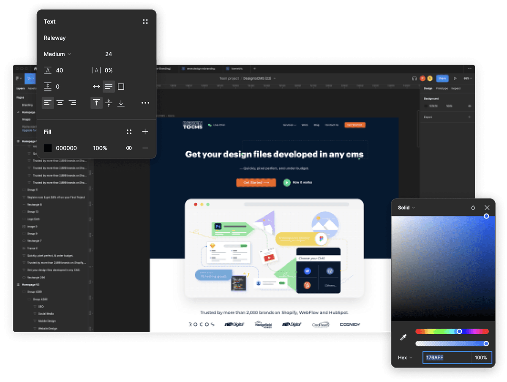
Task: Open the Medium font weight dropdown
Action: pos(57,54)
